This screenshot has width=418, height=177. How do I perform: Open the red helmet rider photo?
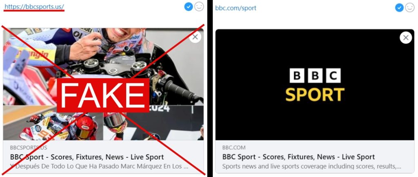153,123
